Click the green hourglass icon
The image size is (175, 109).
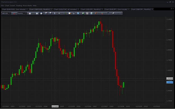pyautogui.click(x=65, y=13)
